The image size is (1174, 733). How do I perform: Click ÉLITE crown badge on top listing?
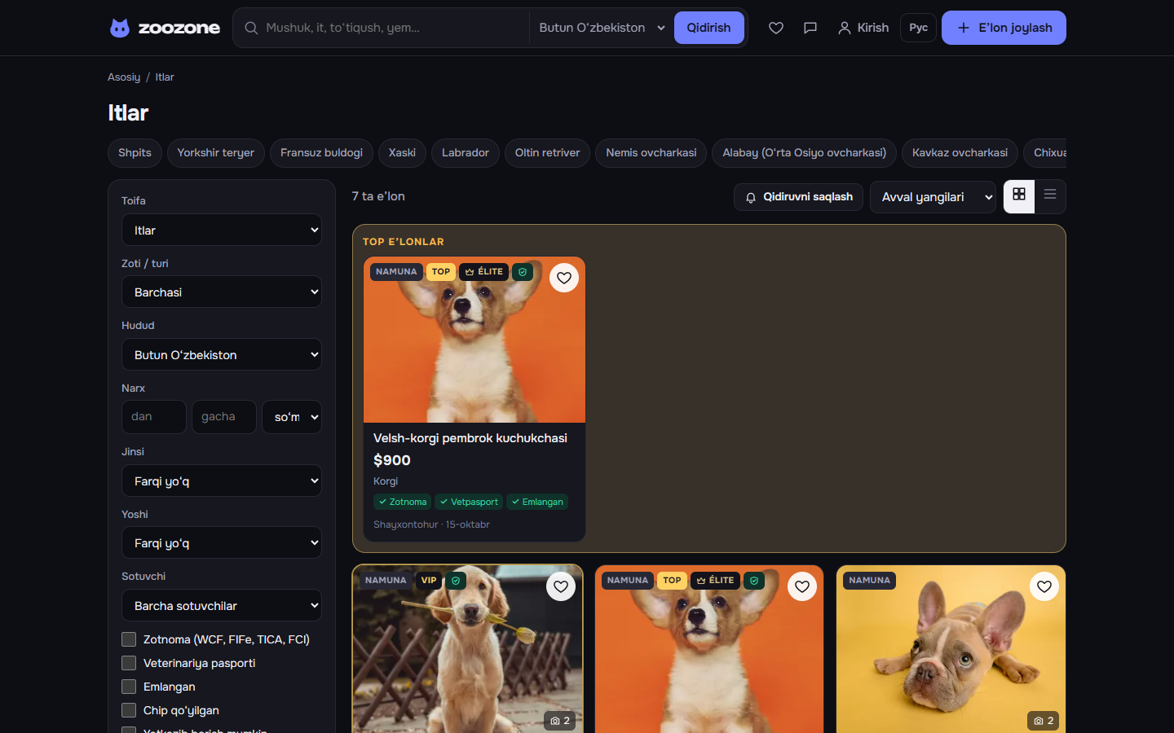(x=484, y=272)
